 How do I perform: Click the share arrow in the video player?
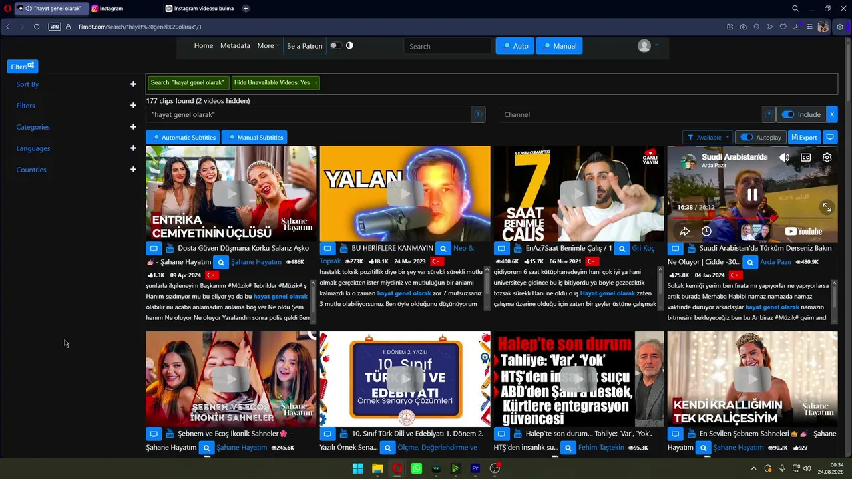point(684,232)
